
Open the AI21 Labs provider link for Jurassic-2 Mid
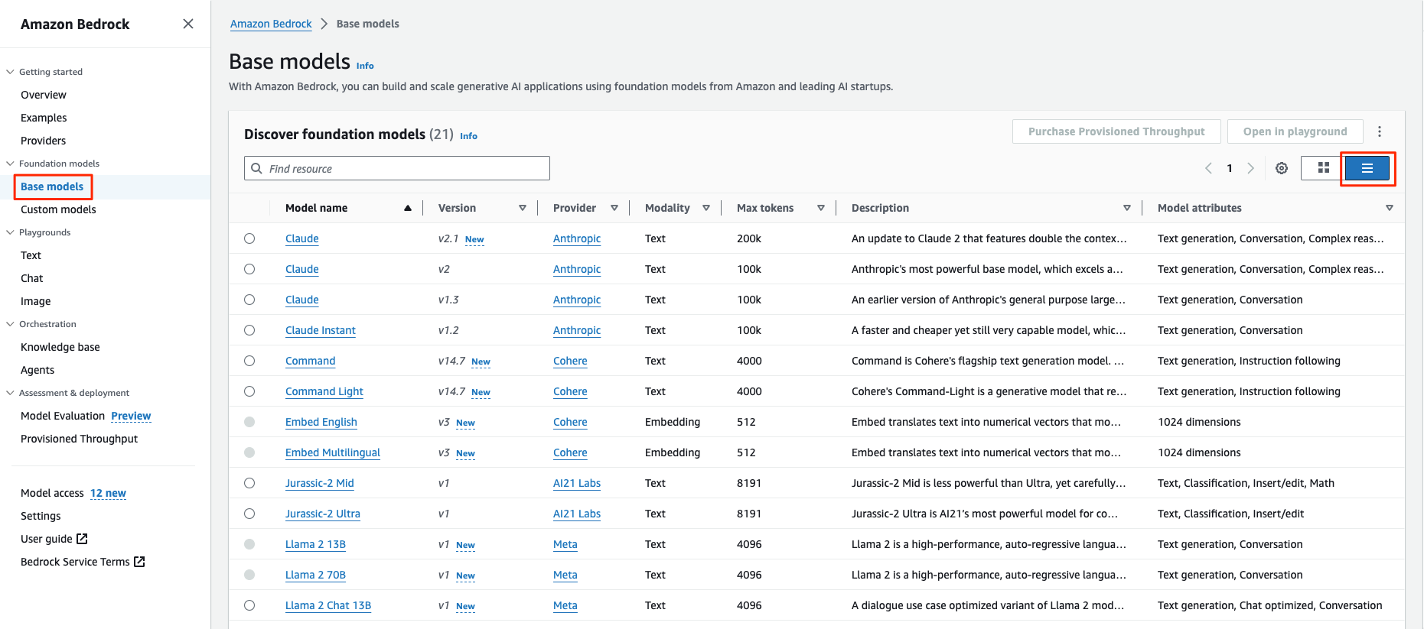click(x=577, y=483)
